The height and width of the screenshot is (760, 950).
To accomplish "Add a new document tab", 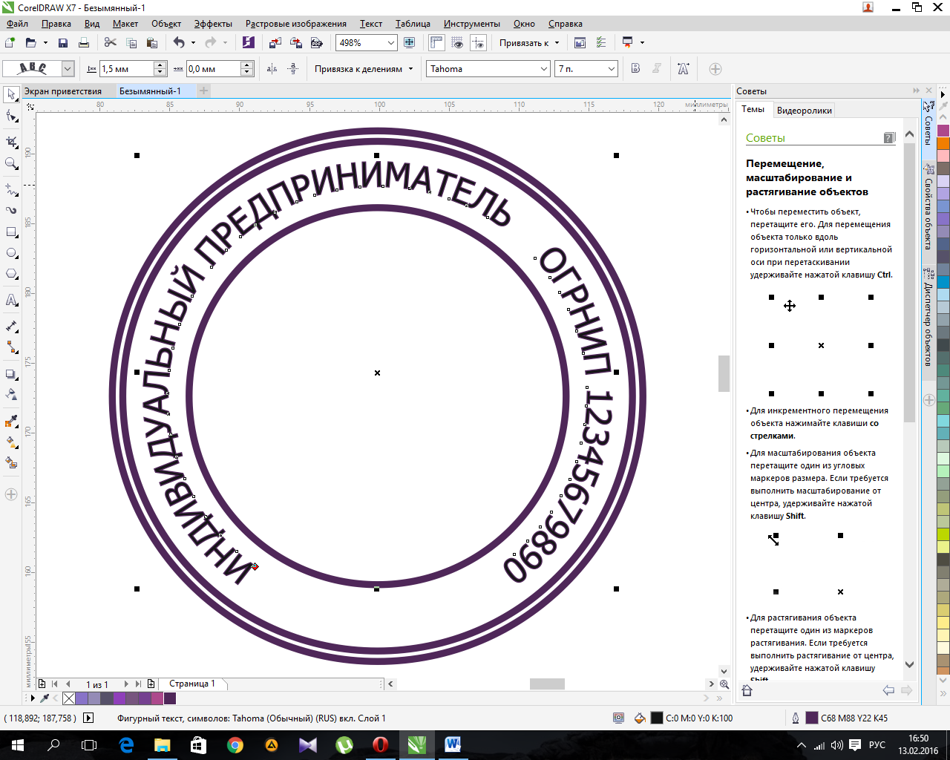I will 204,91.
